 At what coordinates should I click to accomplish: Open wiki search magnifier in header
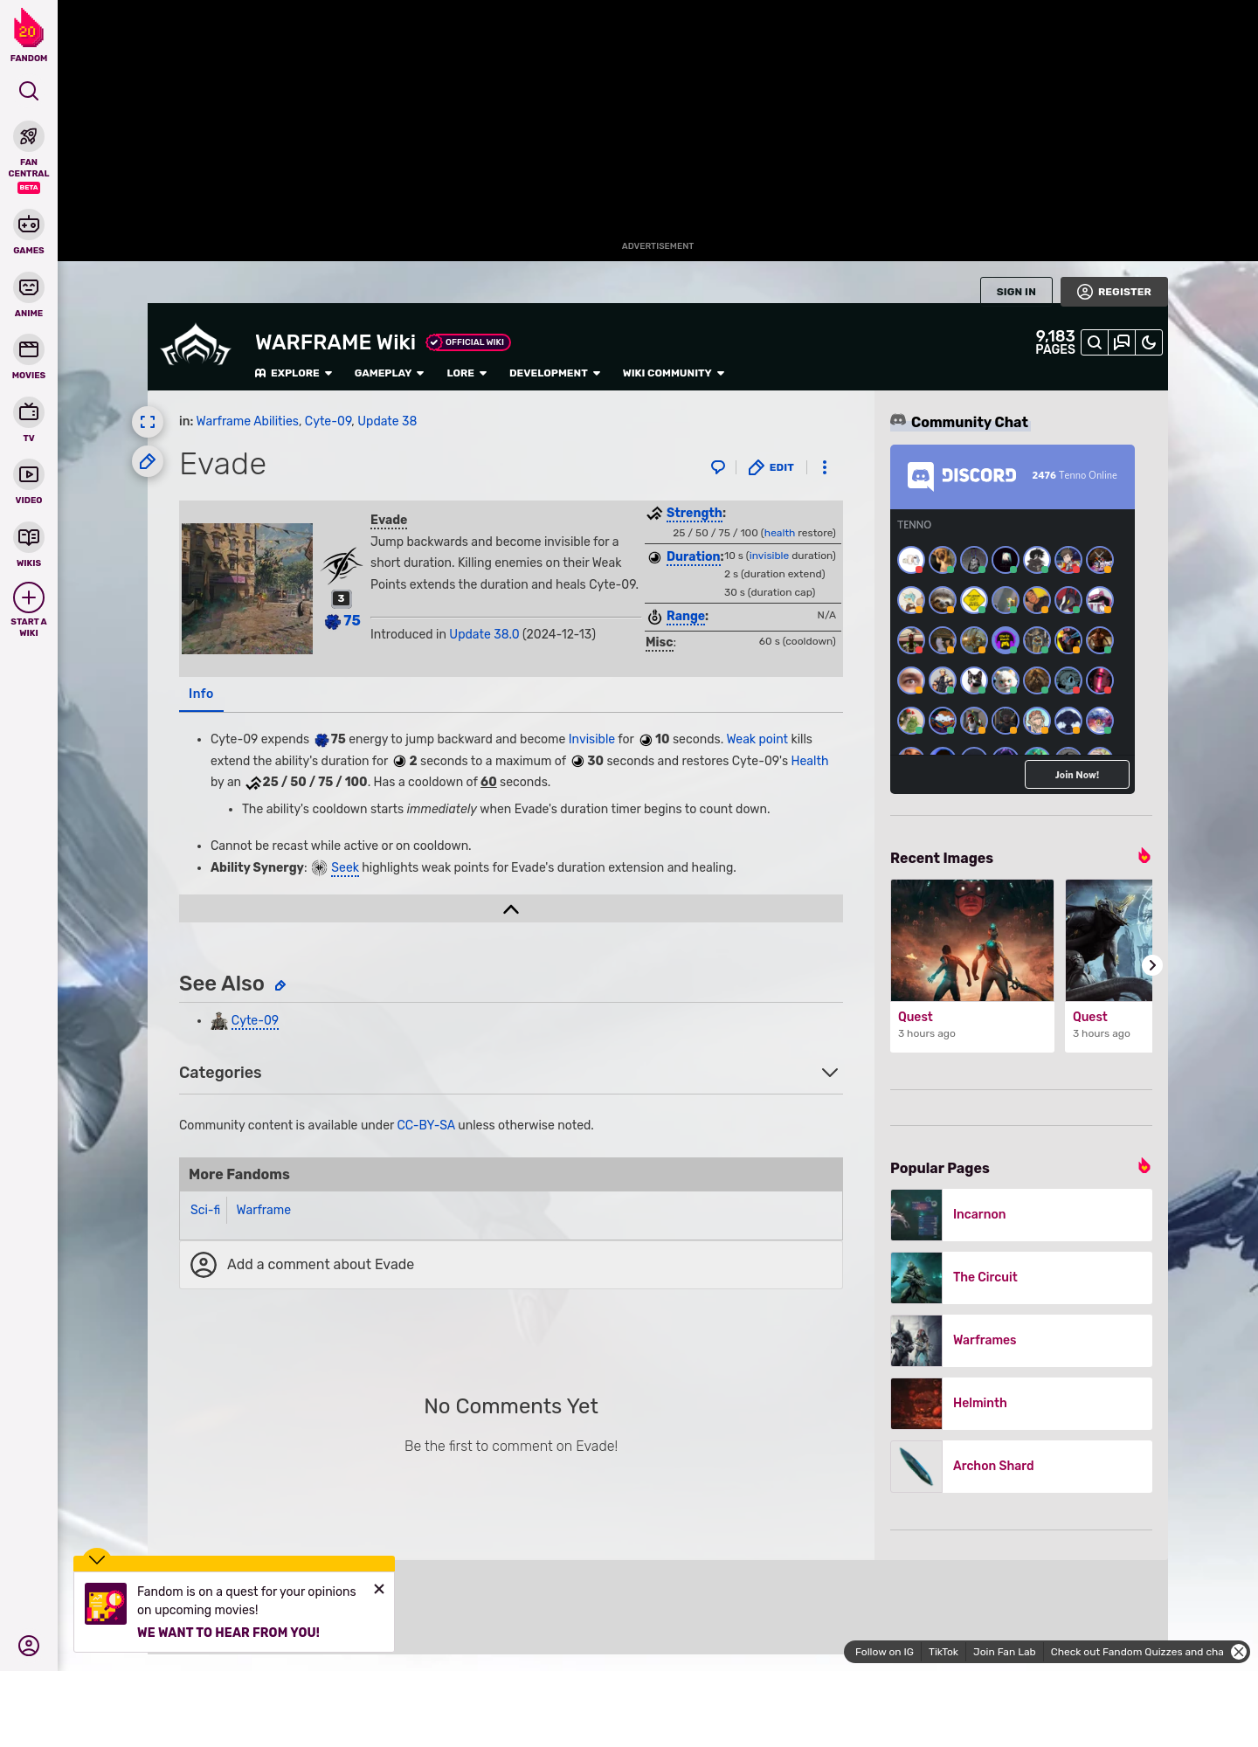tap(1094, 342)
